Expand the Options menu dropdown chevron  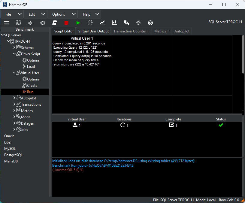[x=74, y=14]
